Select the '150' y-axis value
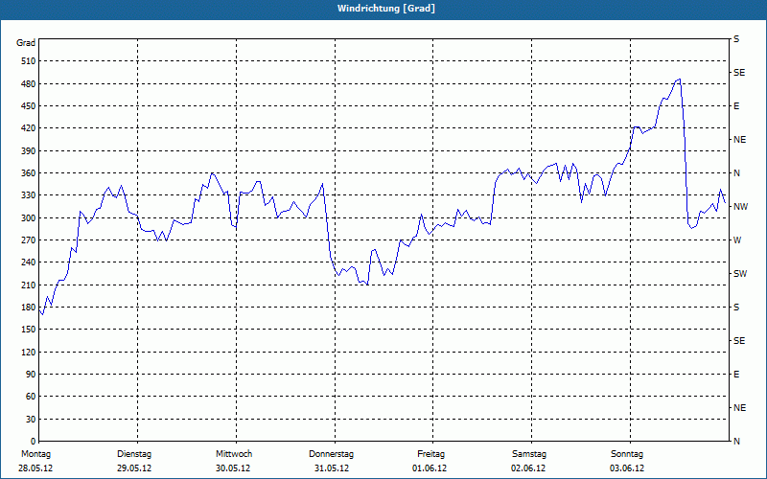767x479 pixels. (x=29, y=330)
